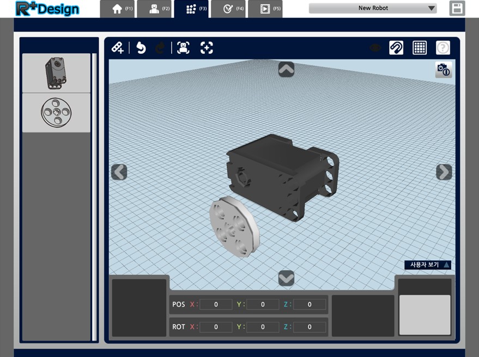Undo the last action

click(x=141, y=48)
